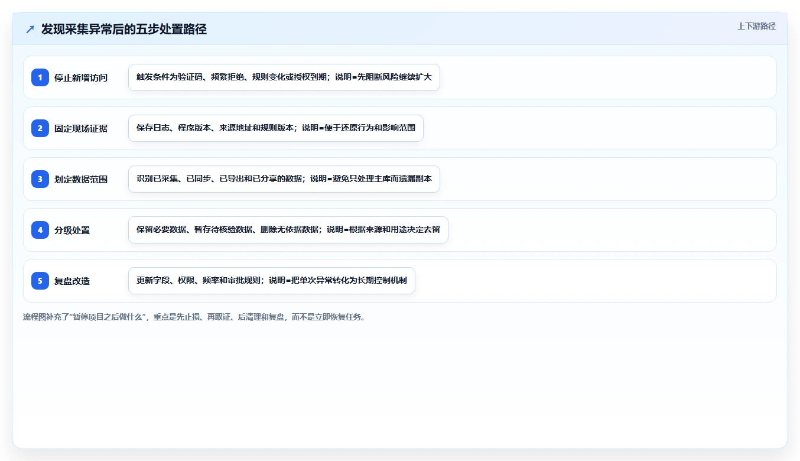Click step number 2 badge
This screenshot has width=800, height=461.
[x=40, y=128]
